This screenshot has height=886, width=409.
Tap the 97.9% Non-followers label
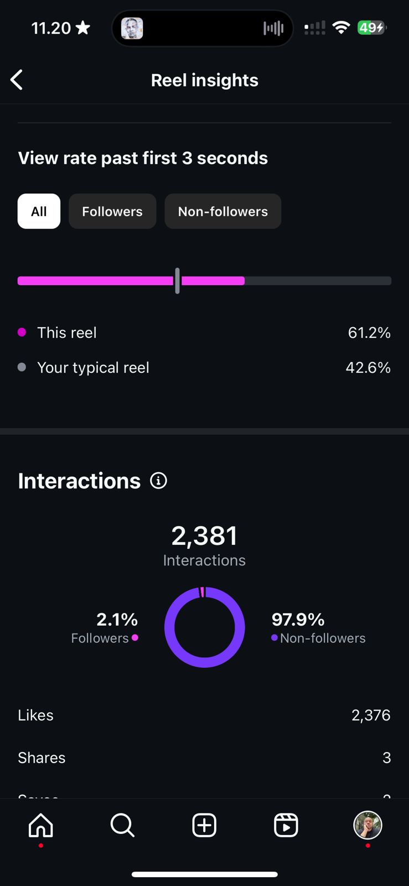click(318, 627)
